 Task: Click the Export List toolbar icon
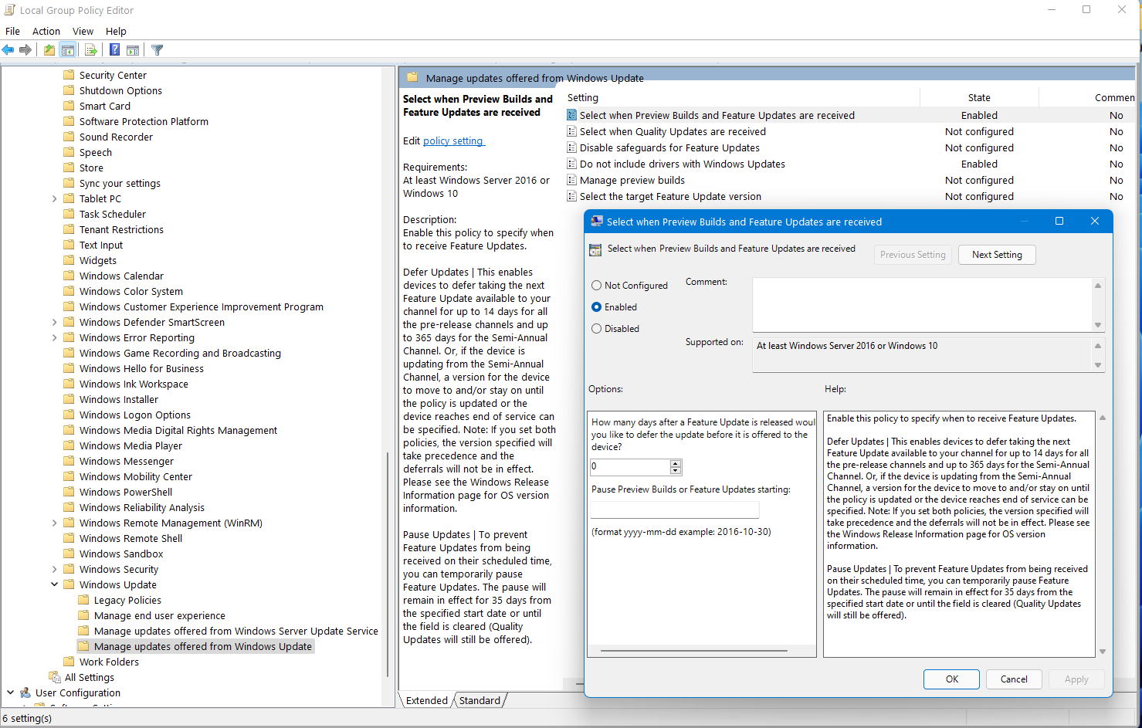coord(91,50)
